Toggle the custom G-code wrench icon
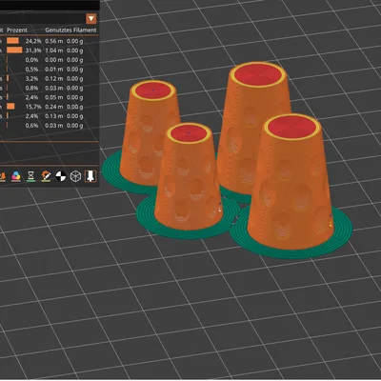The height and width of the screenshot is (381, 381). (x=46, y=176)
